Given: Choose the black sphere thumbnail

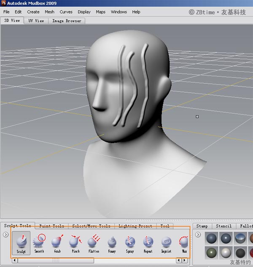Looking at the screenshot, I should (240, 253).
